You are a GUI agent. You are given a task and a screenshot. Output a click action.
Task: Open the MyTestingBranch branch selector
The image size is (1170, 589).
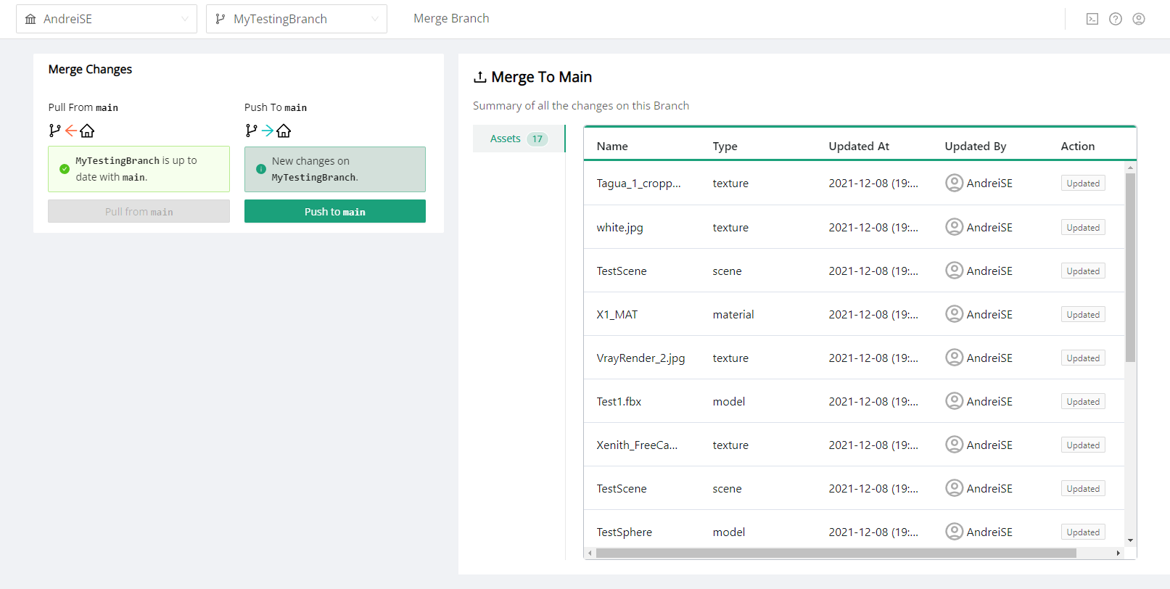point(296,19)
